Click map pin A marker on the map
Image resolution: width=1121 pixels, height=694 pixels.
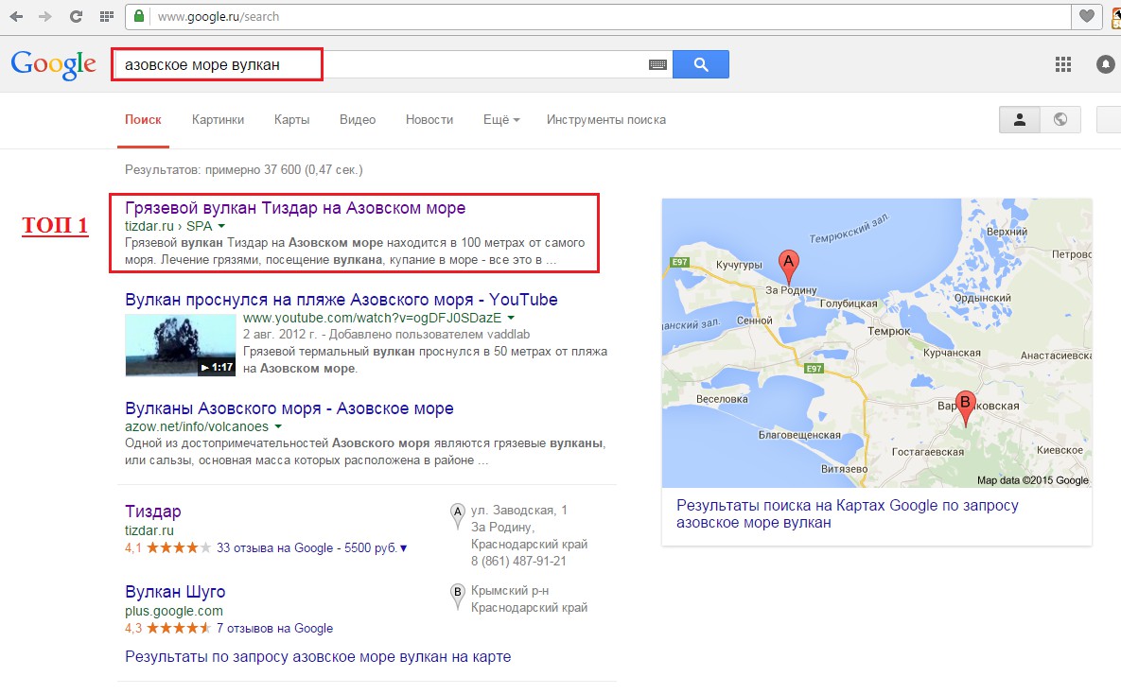tap(788, 266)
